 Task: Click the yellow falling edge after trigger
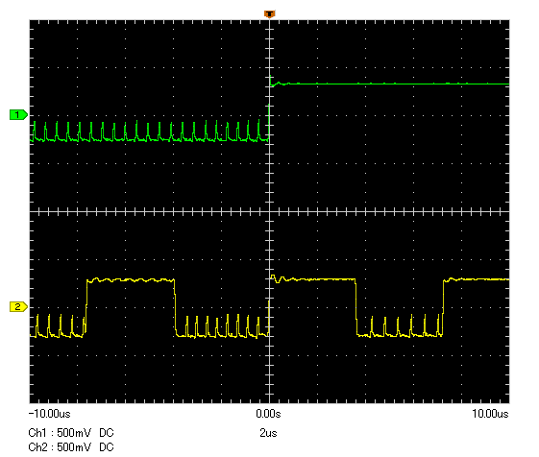[356, 307]
